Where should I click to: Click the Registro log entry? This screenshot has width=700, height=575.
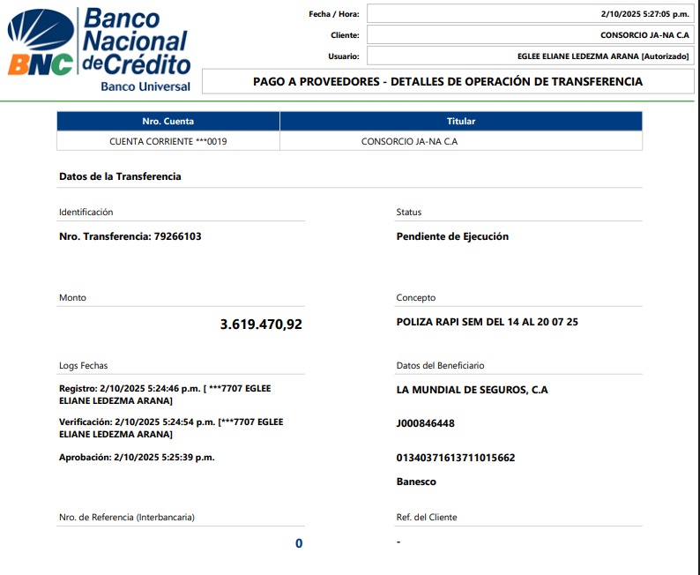[170, 394]
